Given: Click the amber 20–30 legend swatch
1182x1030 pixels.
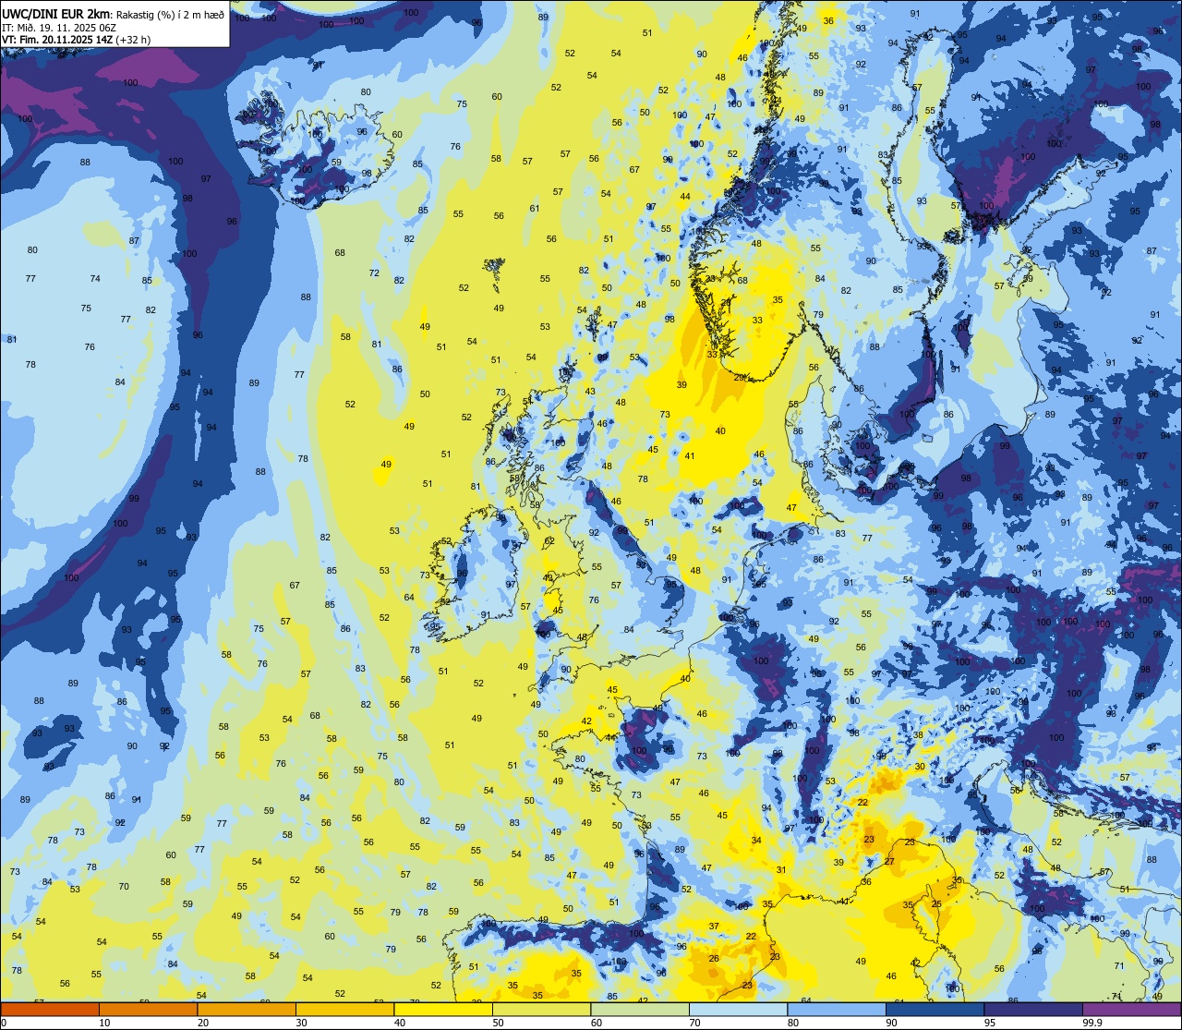Looking at the screenshot, I should pos(247,1009).
